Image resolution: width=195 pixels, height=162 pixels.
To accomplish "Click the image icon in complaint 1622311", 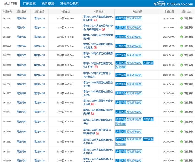I will click(95, 20).
